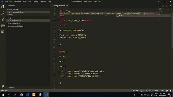The image size is (173, 97).
Task: Open the View menu
Action: [25, 2]
